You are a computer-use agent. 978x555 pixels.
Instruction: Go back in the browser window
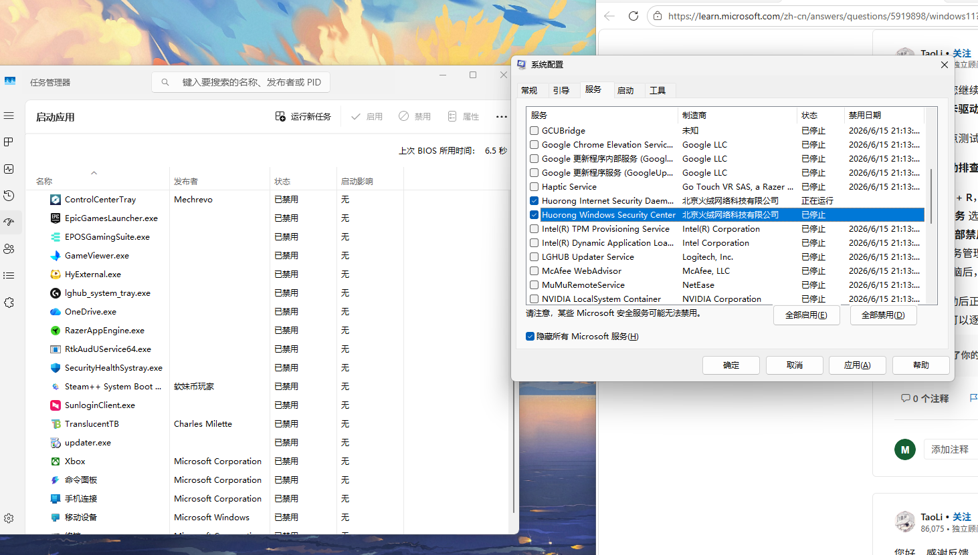click(x=609, y=16)
